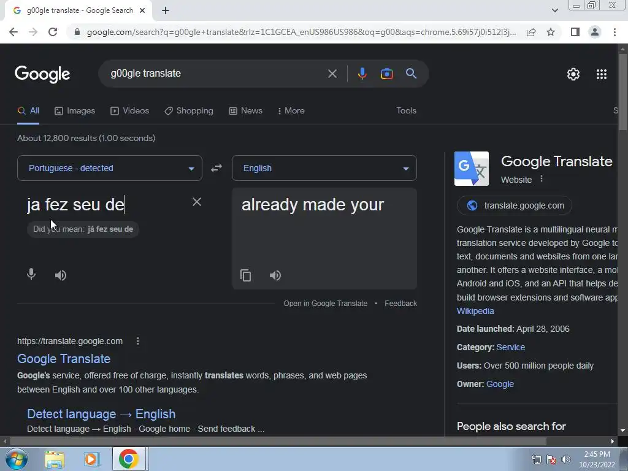Visit translate.google.com from knowledge panel
Viewport: 628px width, 471px height.
pyautogui.click(x=515, y=206)
